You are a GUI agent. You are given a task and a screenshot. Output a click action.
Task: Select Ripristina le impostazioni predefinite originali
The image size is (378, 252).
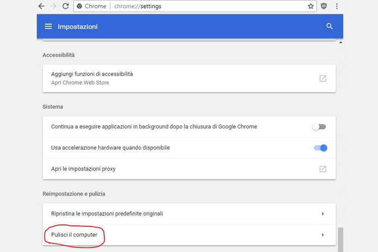tap(189, 214)
